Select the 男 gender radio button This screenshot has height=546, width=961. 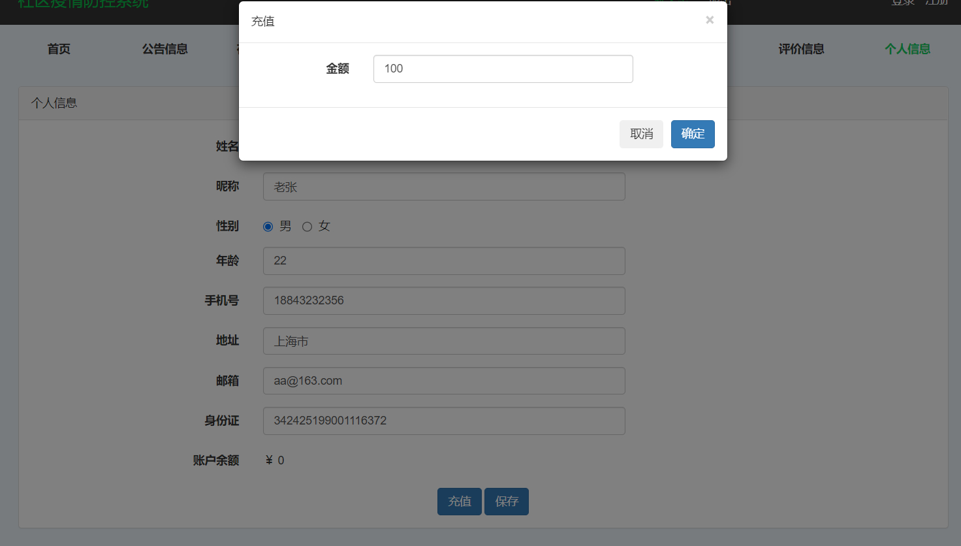pyautogui.click(x=268, y=227)
